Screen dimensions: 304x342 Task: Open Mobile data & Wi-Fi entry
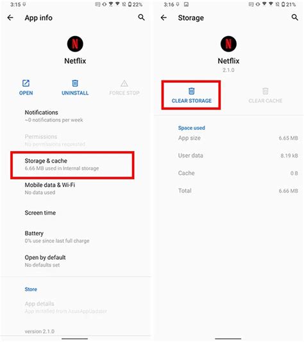(x=75, y=188)
